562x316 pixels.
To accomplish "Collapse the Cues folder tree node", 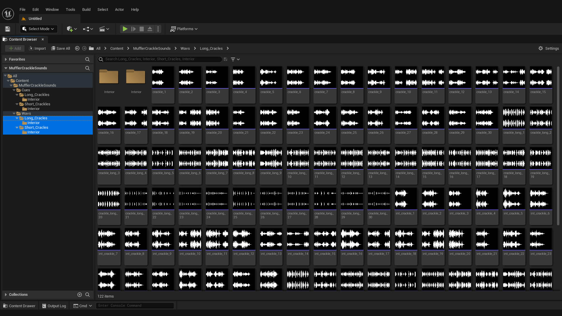I will pos(14,90).
